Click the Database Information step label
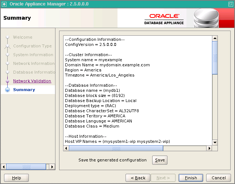 (x=34, y=72)
